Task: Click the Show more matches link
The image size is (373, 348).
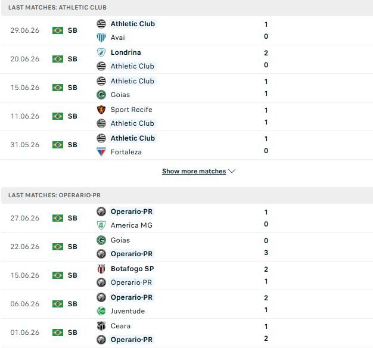Action: tap(194, 171)
